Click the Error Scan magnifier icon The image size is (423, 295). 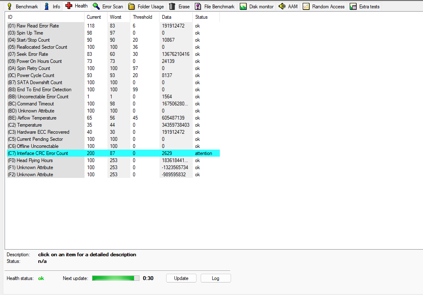tap(96, 7)
